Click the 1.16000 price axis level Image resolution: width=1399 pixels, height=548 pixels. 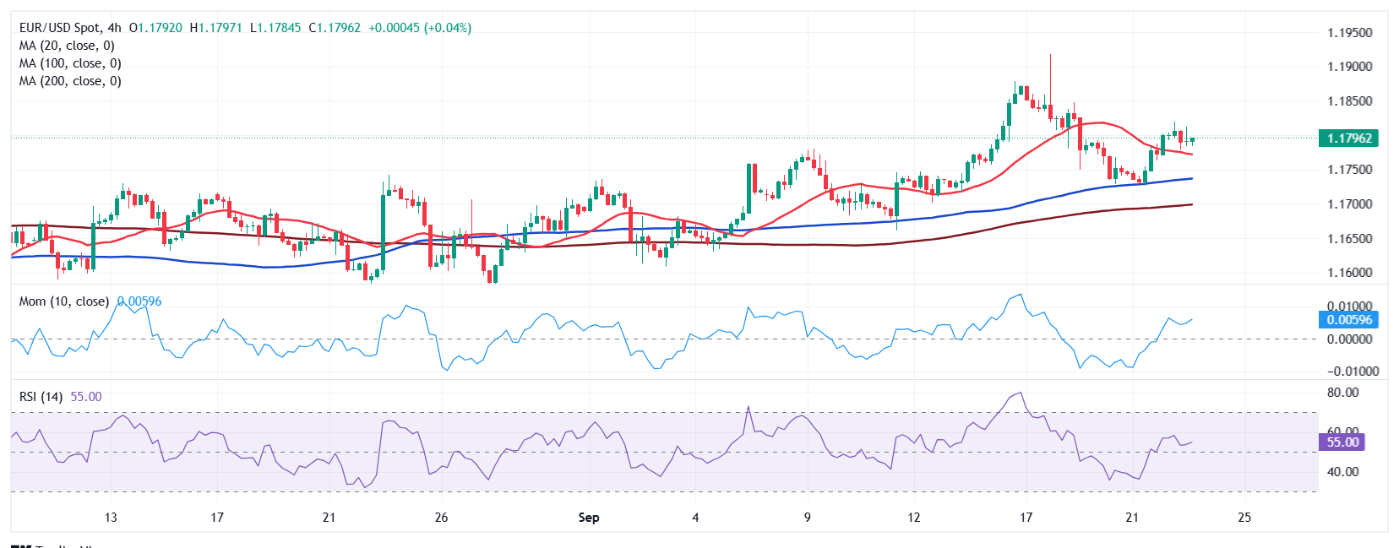(1349, 273)
